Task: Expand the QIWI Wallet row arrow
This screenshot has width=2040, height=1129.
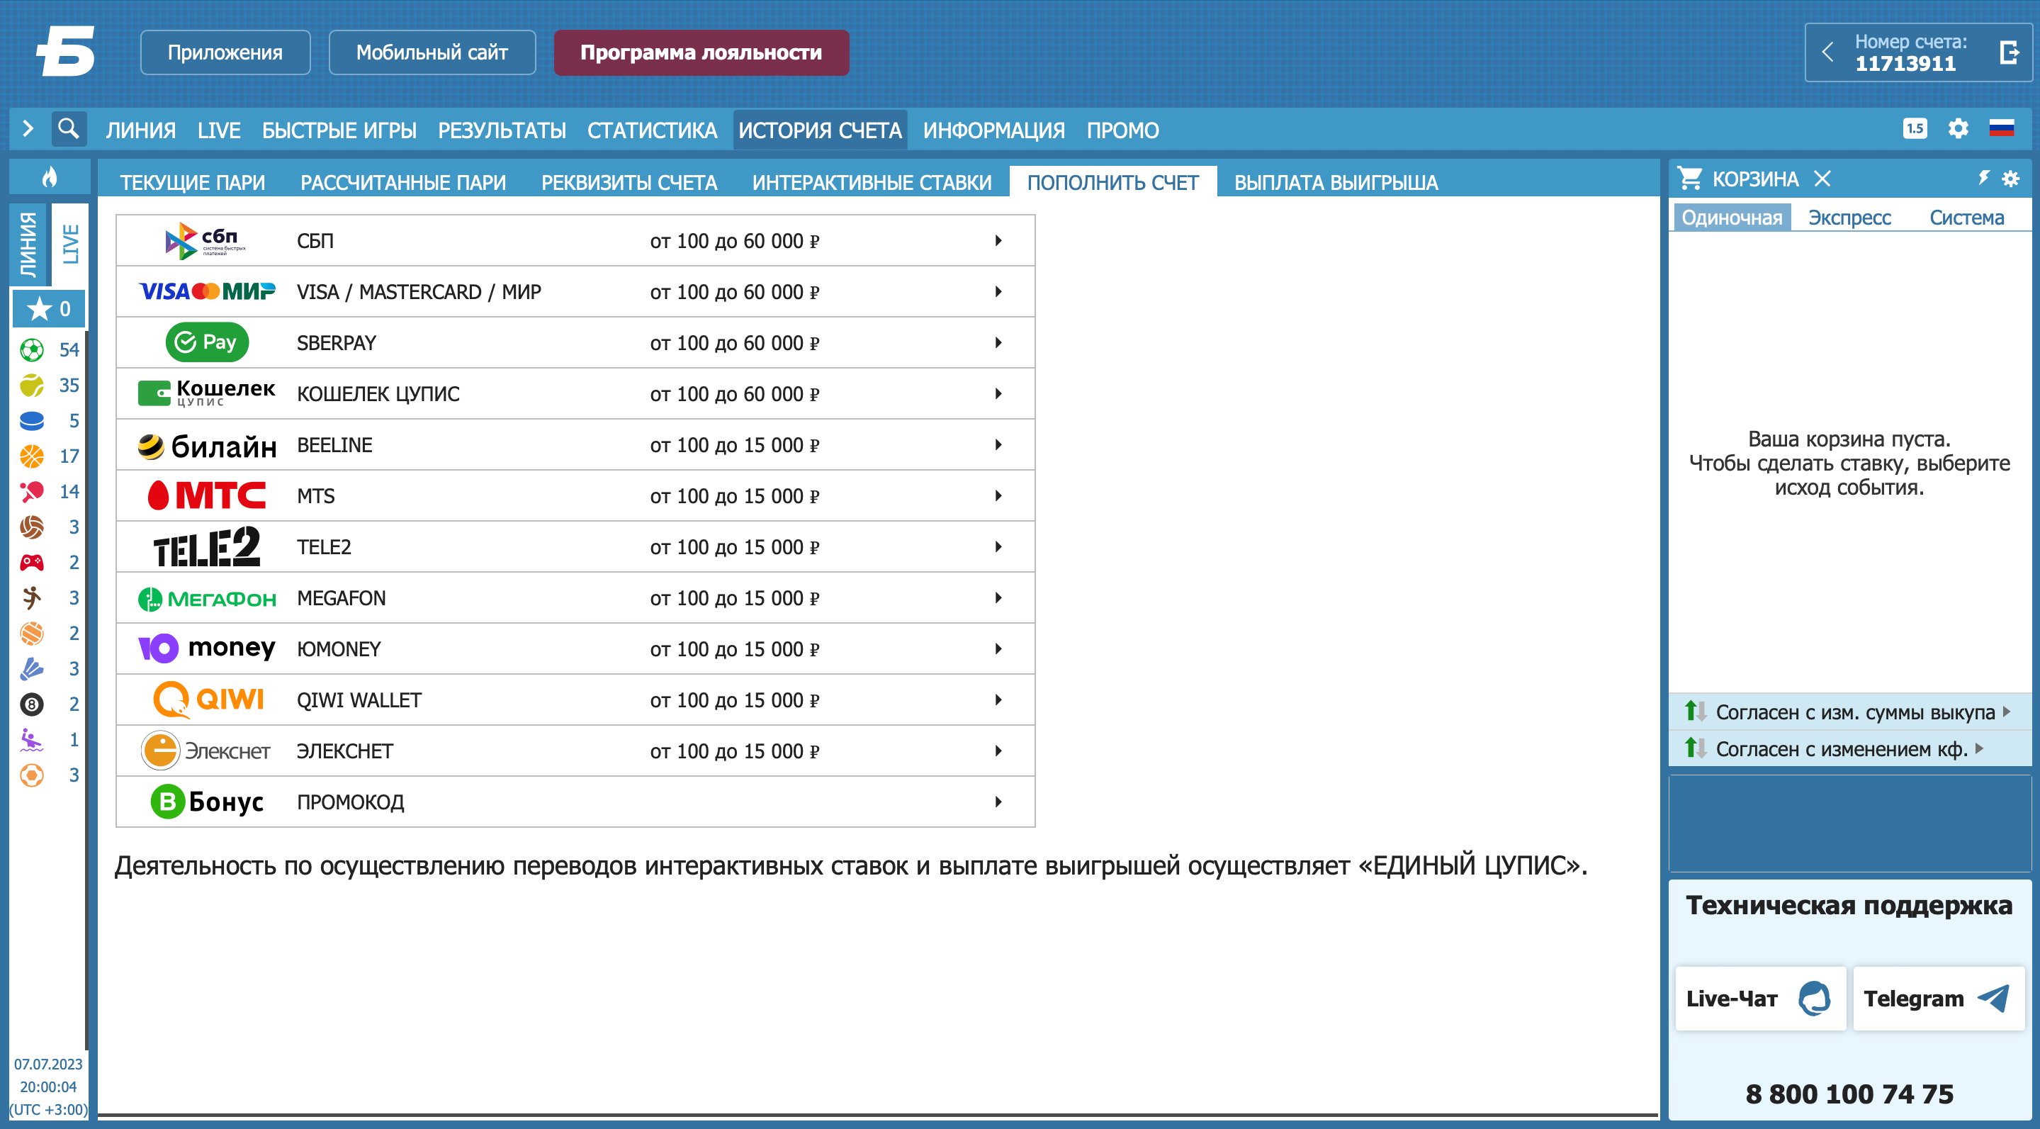Action: pos(998,700)
